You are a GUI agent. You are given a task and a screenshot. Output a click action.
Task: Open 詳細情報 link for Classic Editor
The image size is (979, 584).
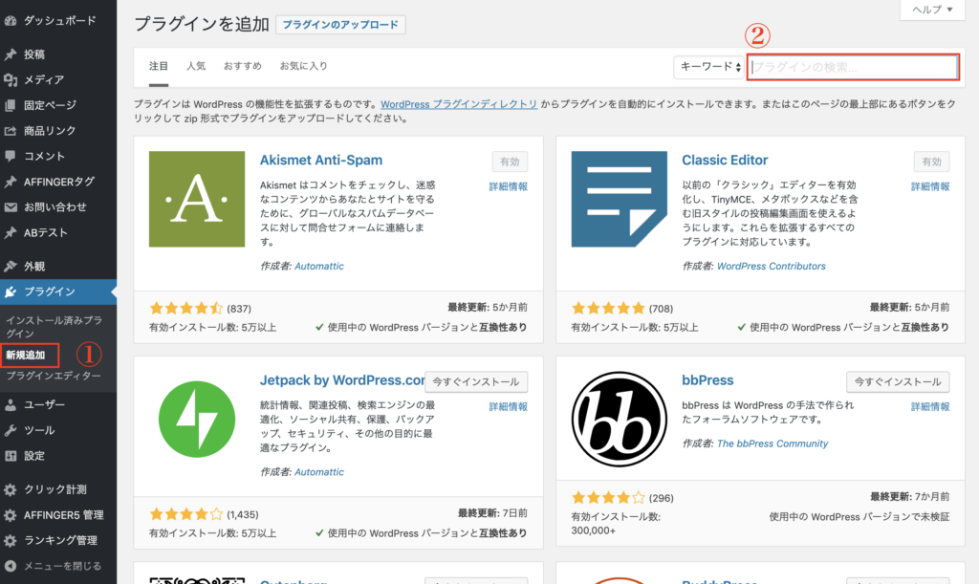click(930, 187)
